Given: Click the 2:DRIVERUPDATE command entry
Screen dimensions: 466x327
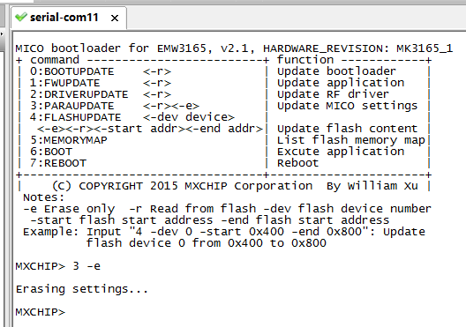Looking at the screenshot, I should pos(79,94).
